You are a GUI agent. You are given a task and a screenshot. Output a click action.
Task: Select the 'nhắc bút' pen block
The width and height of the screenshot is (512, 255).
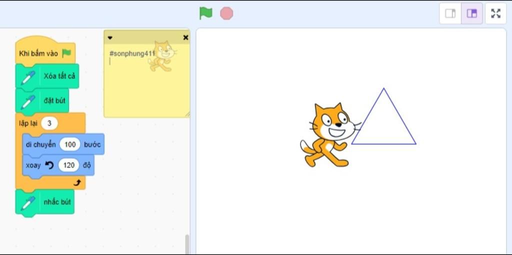[x=45, y=202]
